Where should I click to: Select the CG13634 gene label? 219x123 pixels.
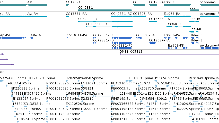(x=156, y=2)
